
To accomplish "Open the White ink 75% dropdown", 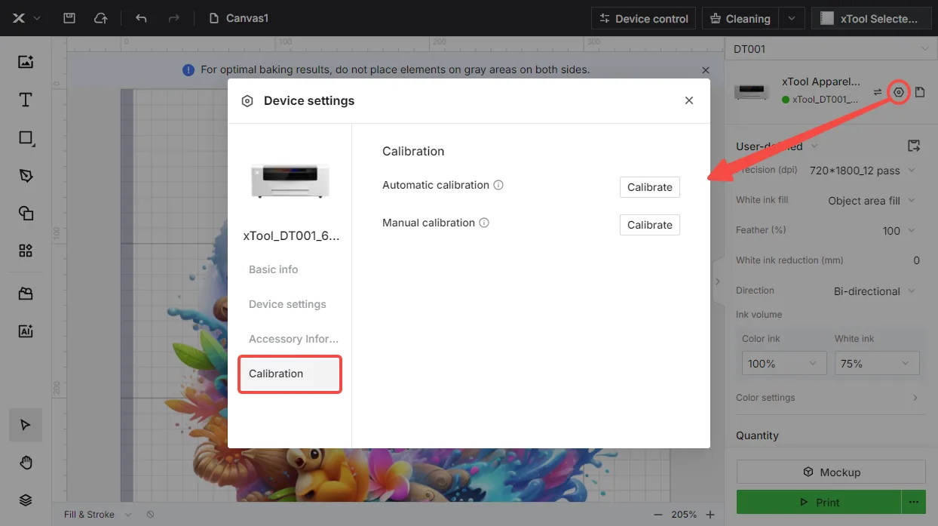I will [877, 363].
